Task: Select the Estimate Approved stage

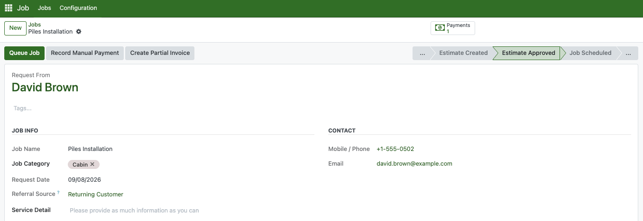Action: [x=528, y=53]
